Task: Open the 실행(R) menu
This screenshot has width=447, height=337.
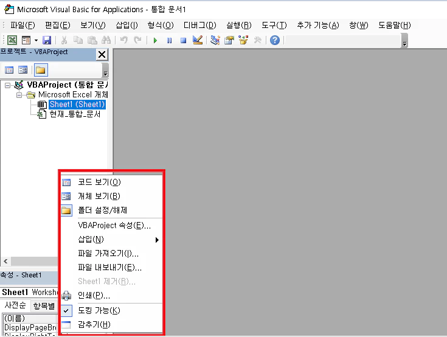Action: [x=239, y=25]
